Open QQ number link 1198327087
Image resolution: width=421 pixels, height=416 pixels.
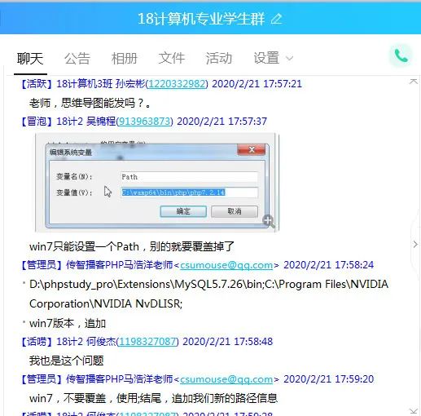147,342
